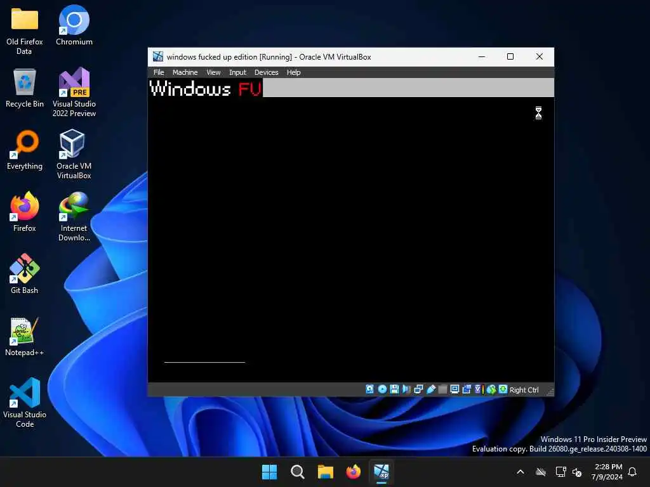The height and width of the screenshot is (487, 650).
Task: Open the File menu in VirtualBox
Action: (x=159, y=72)
